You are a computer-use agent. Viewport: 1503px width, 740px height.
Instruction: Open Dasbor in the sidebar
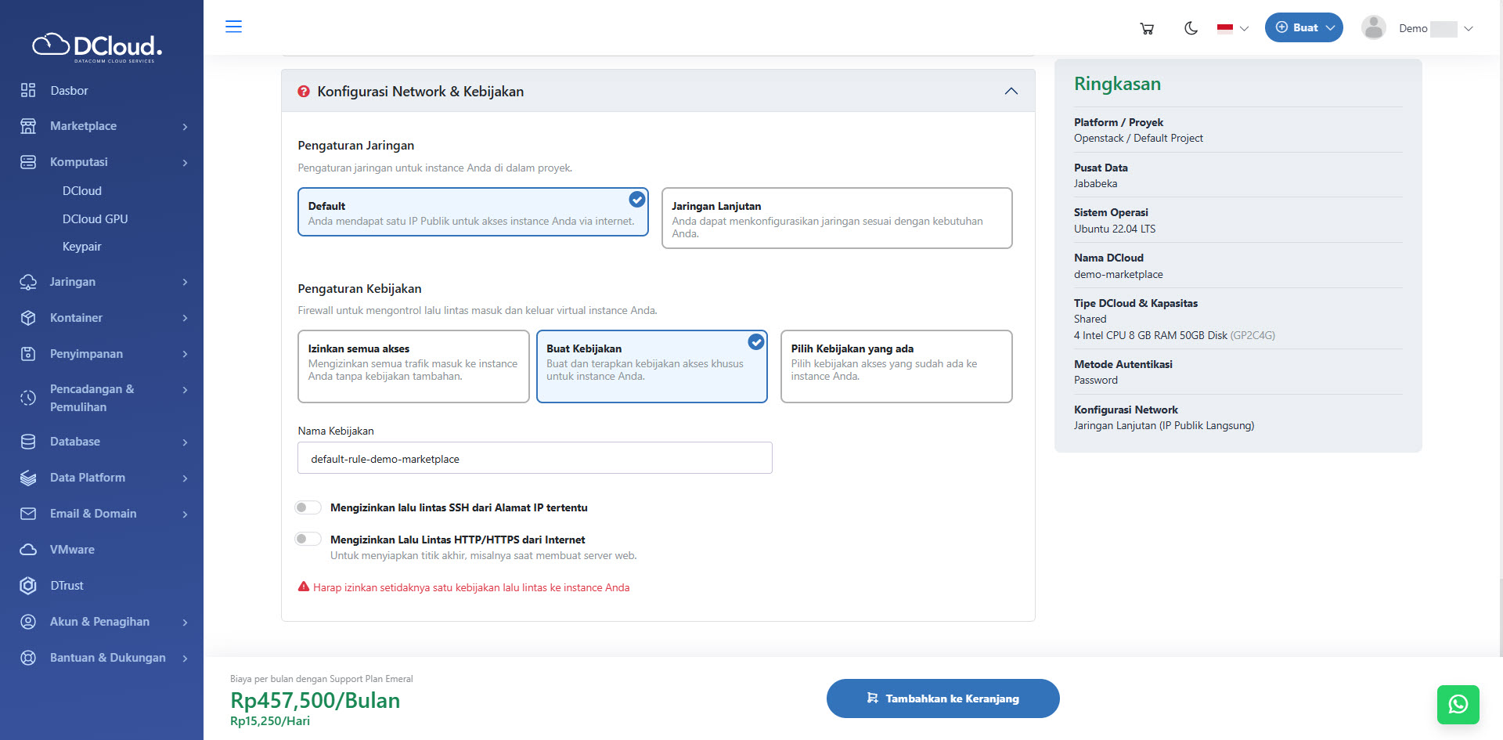(69, 91)
